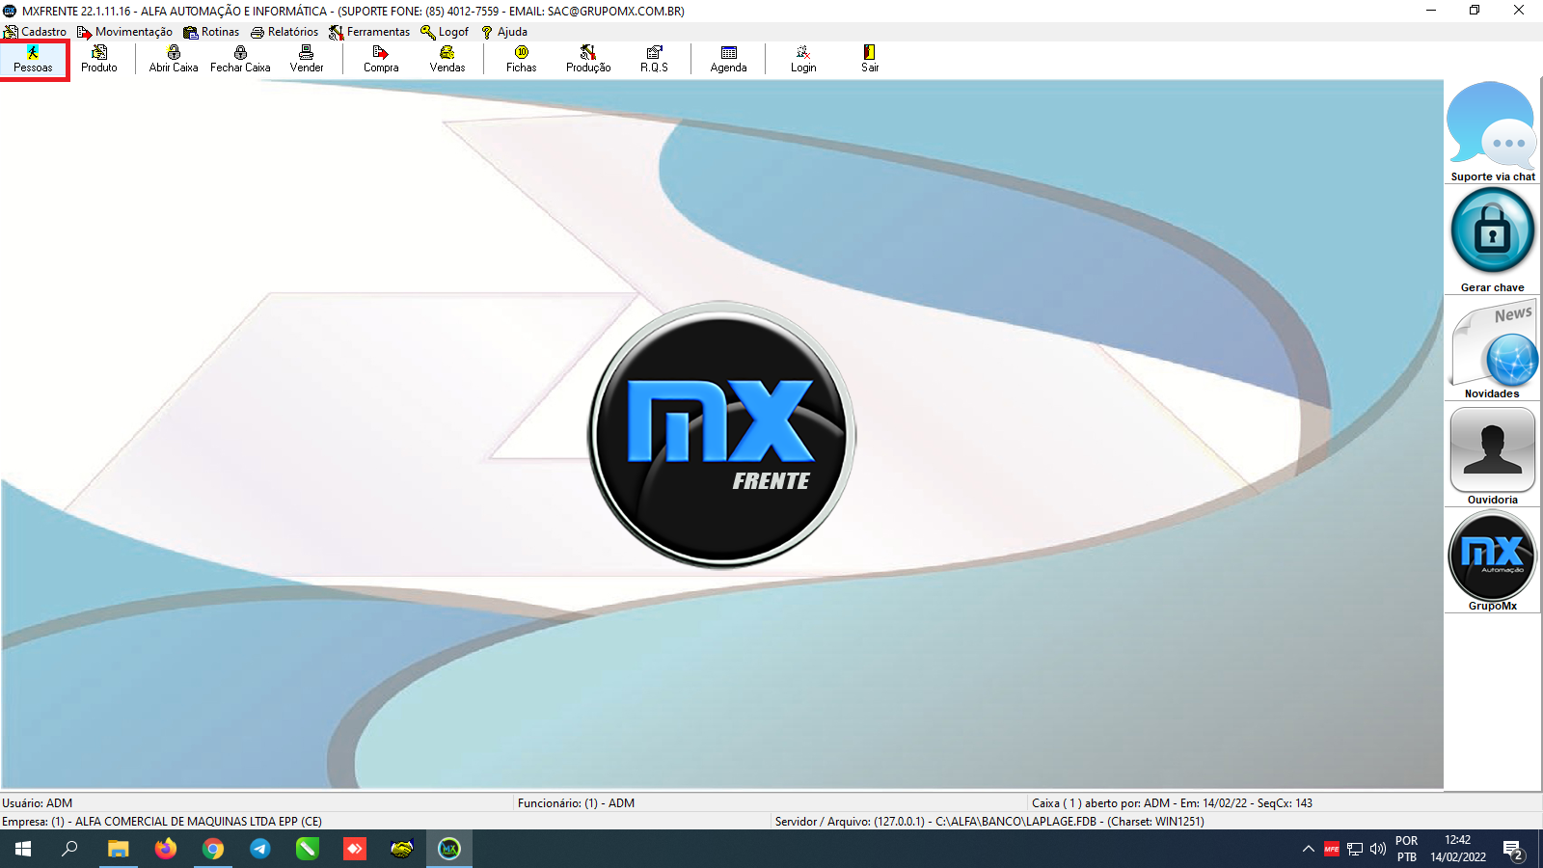
Task: Open the Cadastro menu
Action: tap(36, 32)
